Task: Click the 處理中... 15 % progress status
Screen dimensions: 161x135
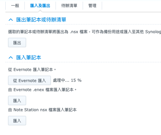Action: coord(67,80)
